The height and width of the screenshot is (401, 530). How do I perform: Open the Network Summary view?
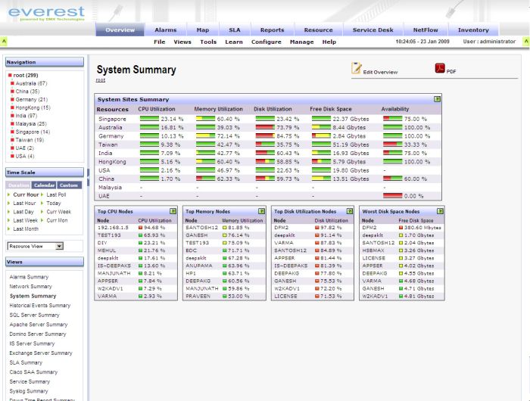(31, 287)
